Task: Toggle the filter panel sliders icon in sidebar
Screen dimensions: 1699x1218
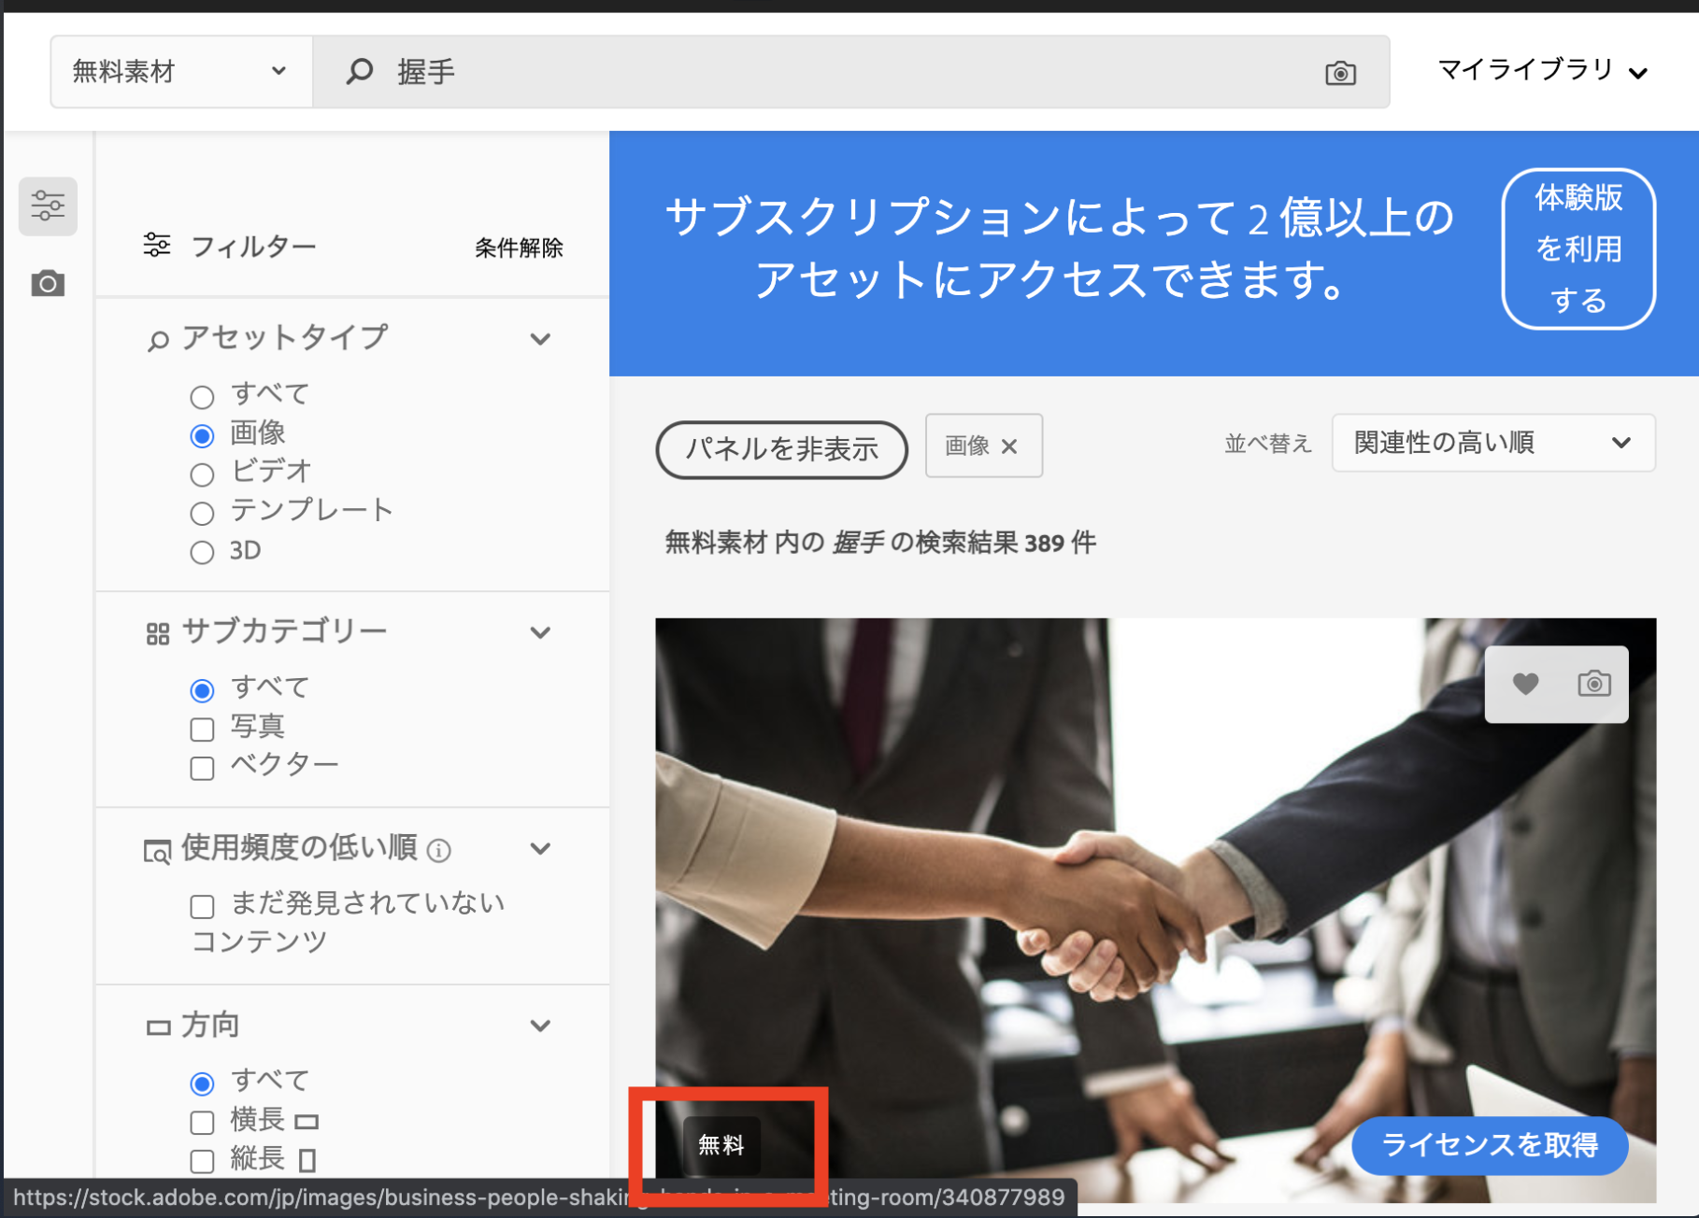Action: coord(48,205)
